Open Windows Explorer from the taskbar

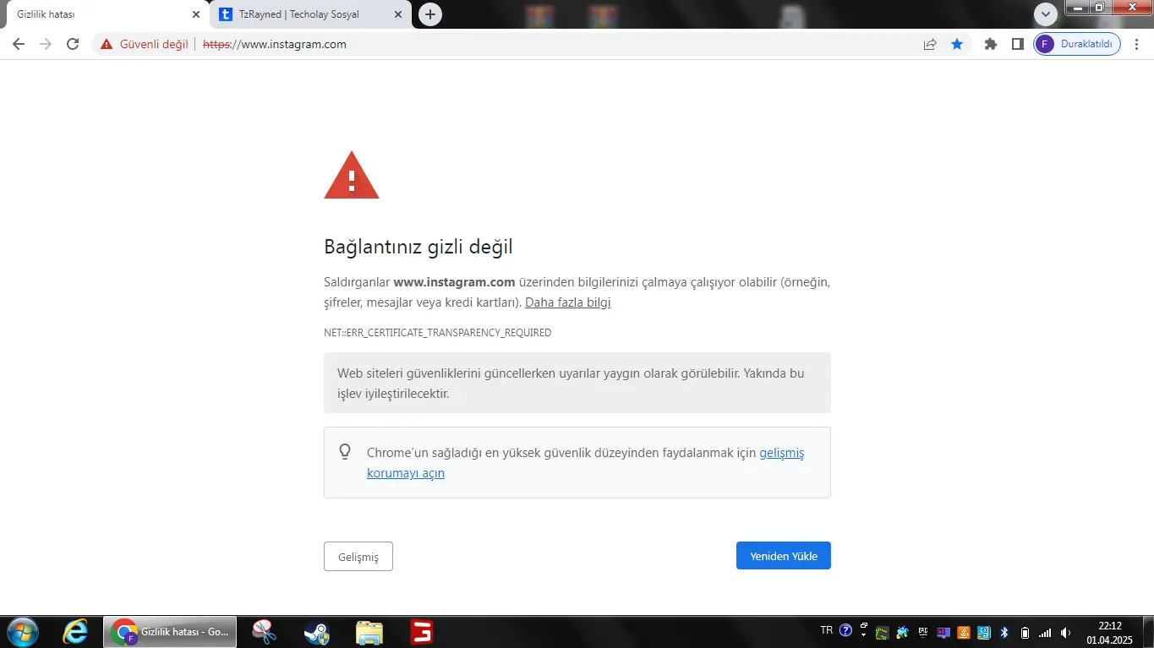[369, 632]
